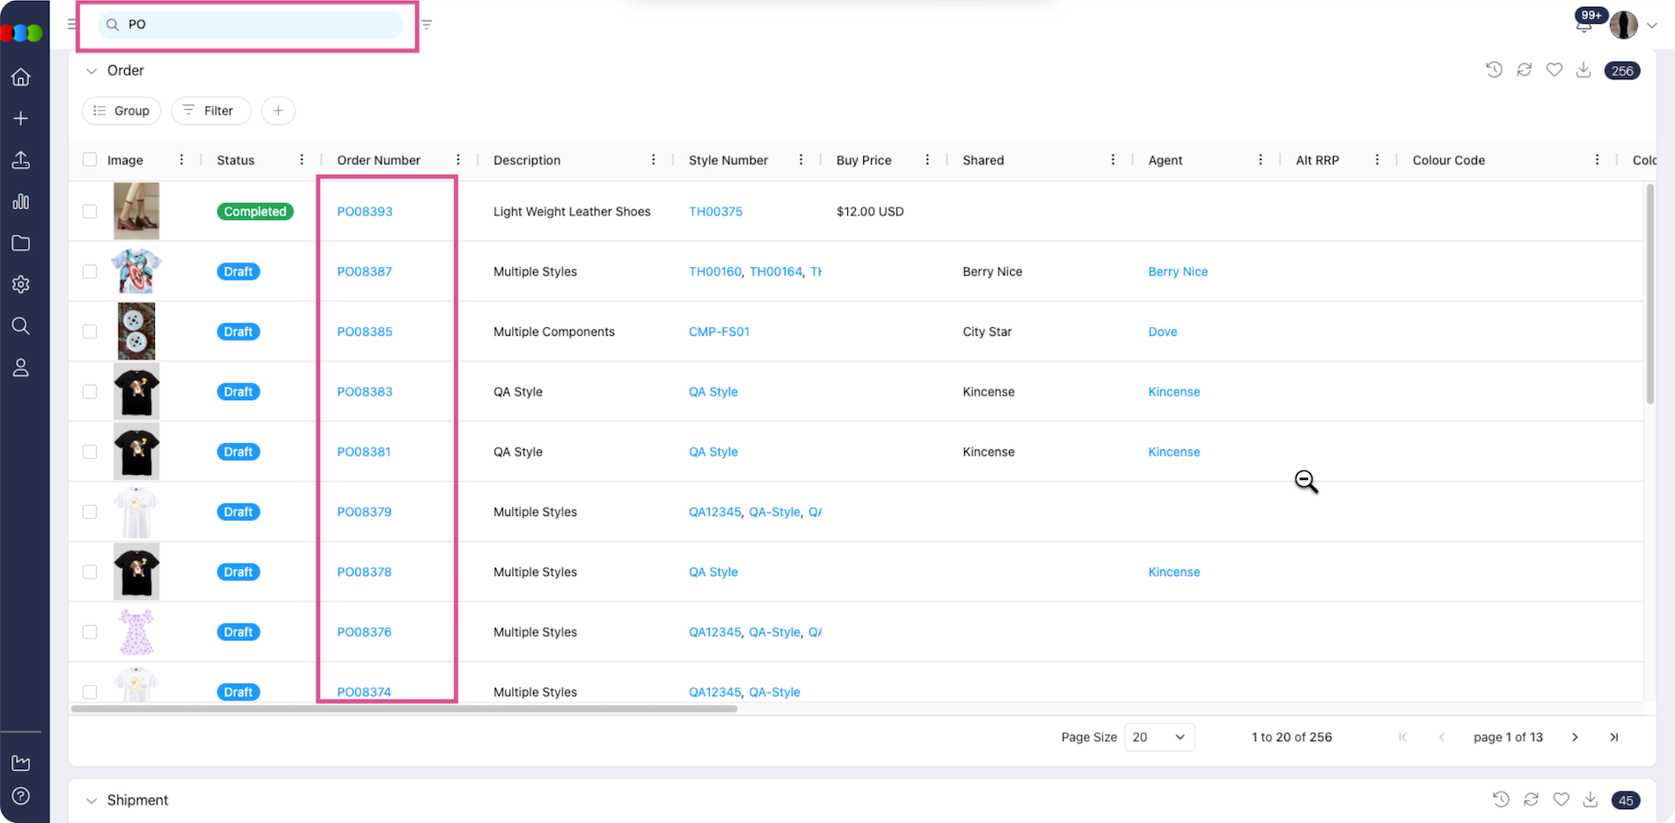The width and height of the screenshot is (1675, 823).
Task: Open the Page Size dropdown
Action: [1159, 737]
